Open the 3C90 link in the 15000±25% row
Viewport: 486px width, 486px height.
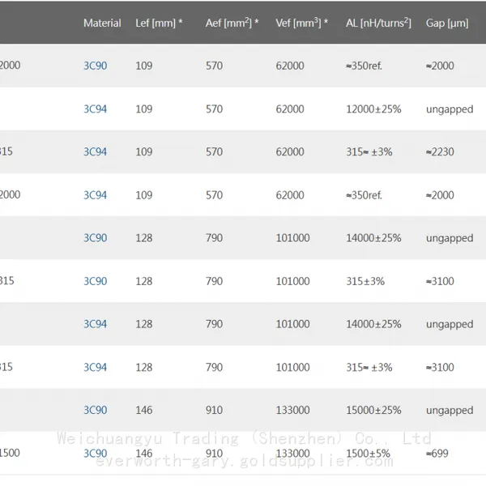click(x=95, y=410)
